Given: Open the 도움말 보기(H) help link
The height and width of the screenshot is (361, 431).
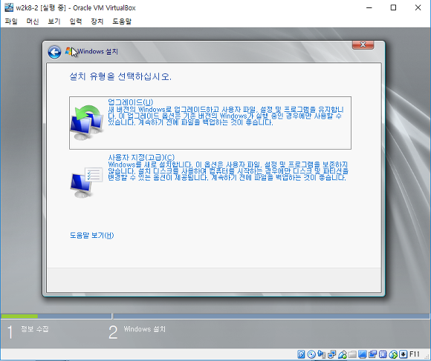Looking at the screenshot, I should (91, 235).
